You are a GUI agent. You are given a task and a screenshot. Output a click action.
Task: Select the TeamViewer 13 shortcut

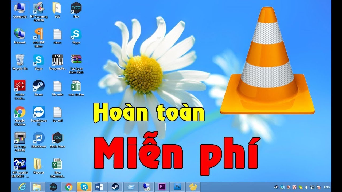pyautogui.click(x=39, y=116)
